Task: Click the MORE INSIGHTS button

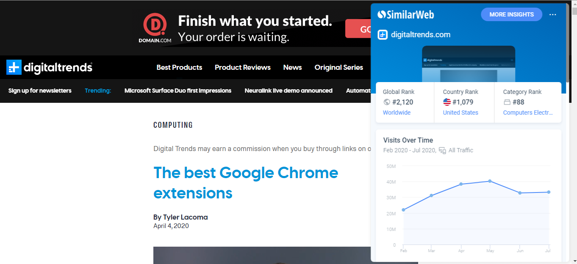Action: 511,14
